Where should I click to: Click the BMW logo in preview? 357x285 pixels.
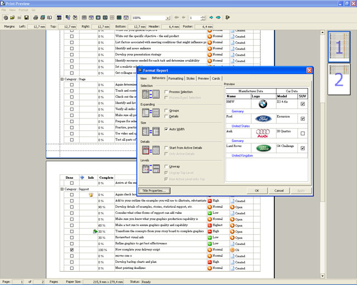tap(263, 104)
